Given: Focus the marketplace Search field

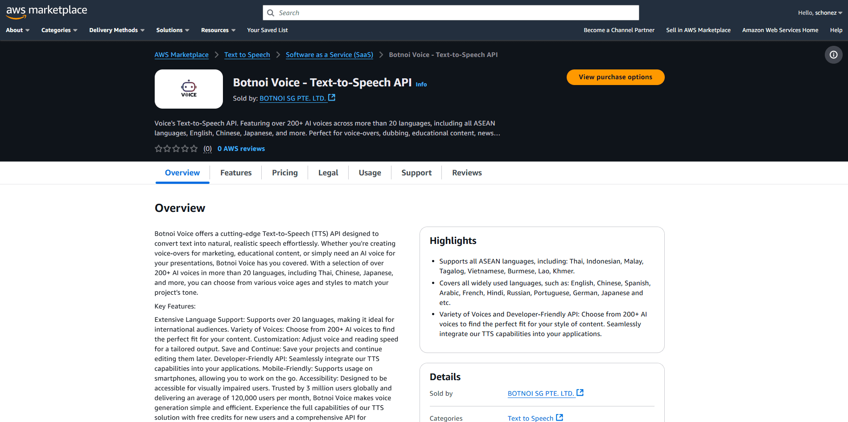Looking at the screenshot, I should pos(451,13).
